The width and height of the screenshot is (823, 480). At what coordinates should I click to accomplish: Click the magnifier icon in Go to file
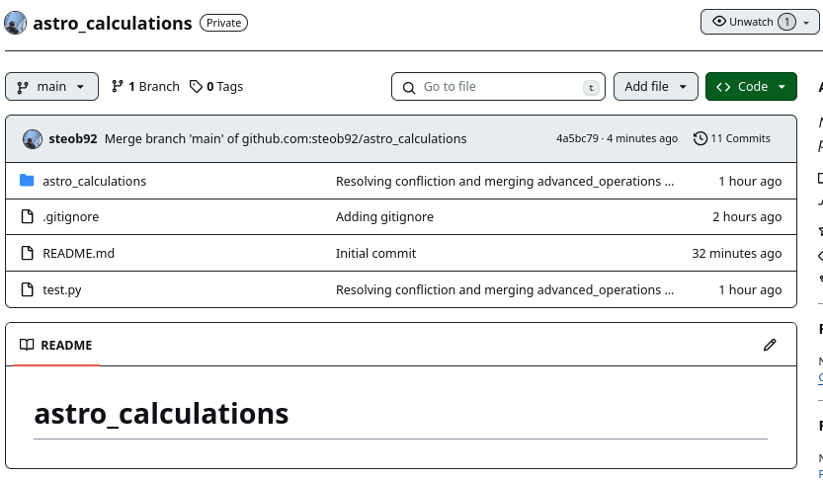click(x=409, y=88)
